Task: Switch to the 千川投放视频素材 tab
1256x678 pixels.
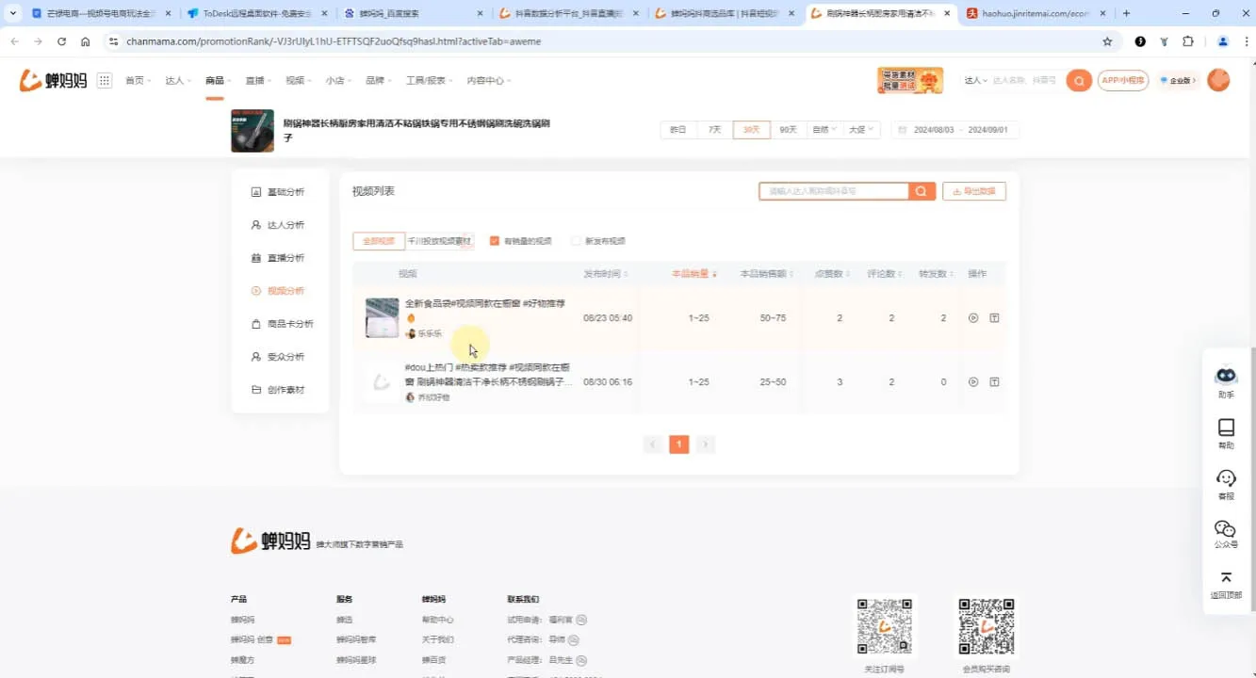Action: coord(439,240)
